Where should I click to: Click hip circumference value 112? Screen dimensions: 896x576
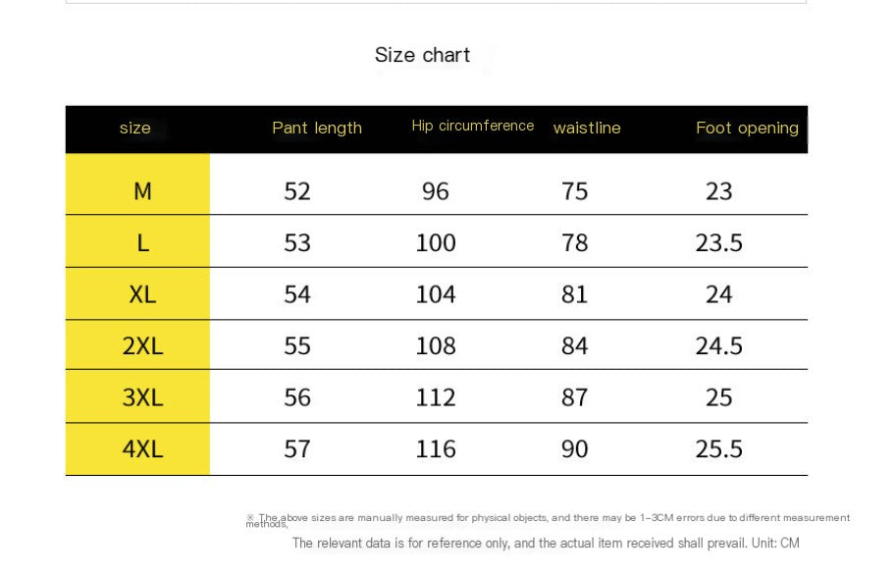point(436,397)
